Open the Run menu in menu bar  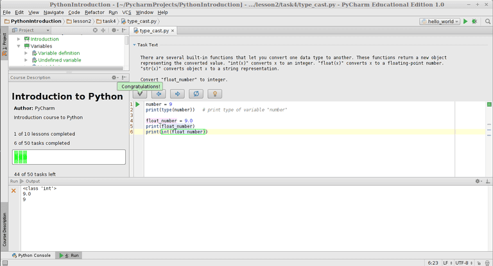(113, 12)
